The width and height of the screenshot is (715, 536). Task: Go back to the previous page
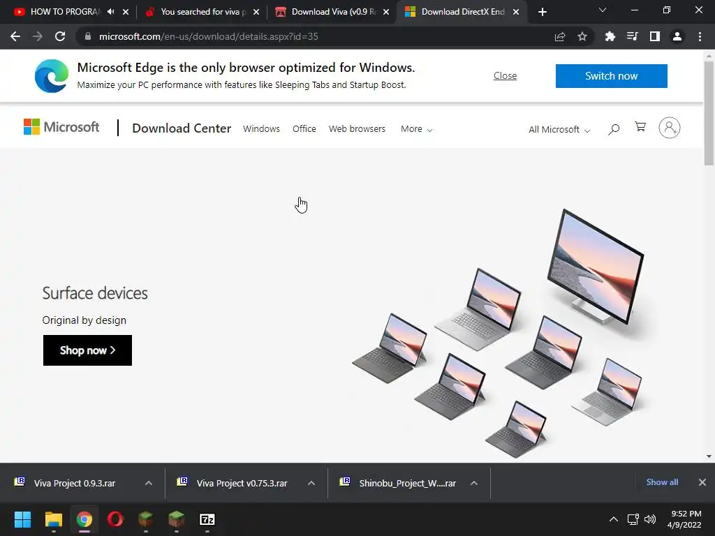click(15, 36)
